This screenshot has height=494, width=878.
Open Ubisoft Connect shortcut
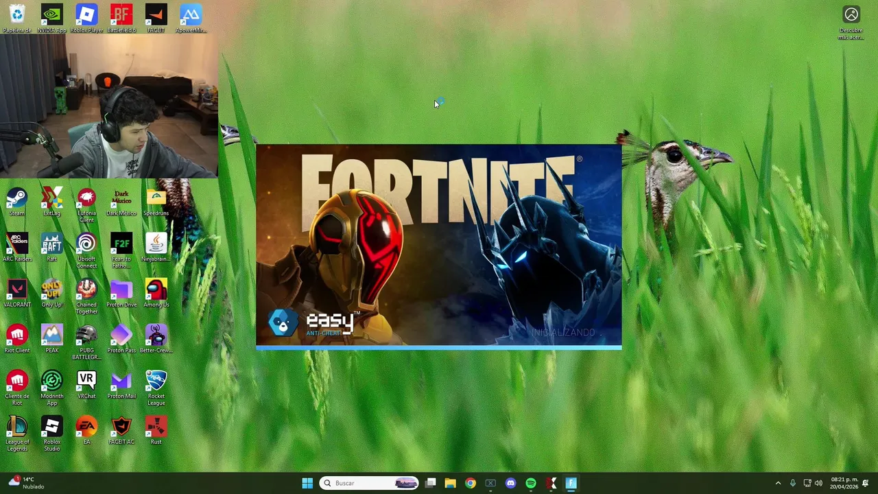86,251
